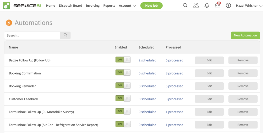Open the Reports menu item
Screen dimensions: 263x133
point(109,6)
